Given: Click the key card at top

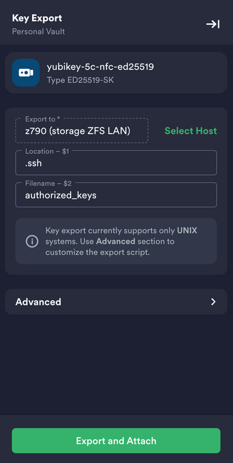Looking at the screenshot, I should (x=116, y=73).
